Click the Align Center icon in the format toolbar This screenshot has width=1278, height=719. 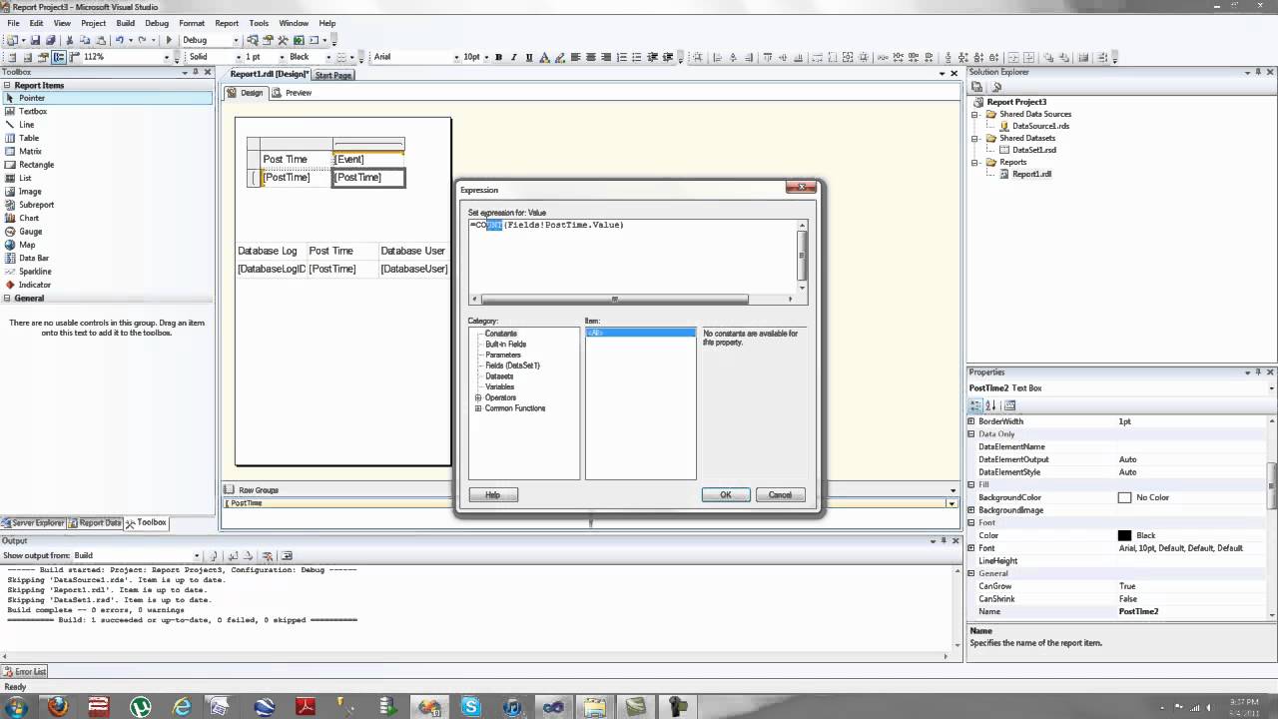coord(591,57)
